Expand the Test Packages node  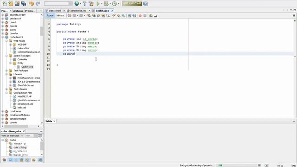coord(6,71)
